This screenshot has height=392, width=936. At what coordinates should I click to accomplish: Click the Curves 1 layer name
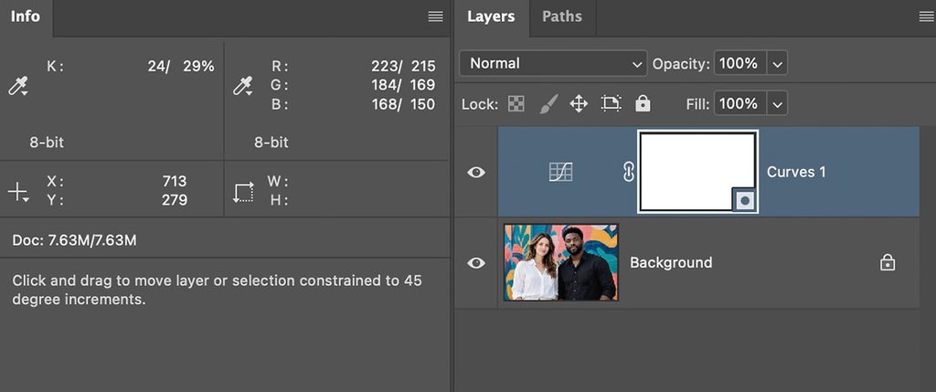(796, 172)
